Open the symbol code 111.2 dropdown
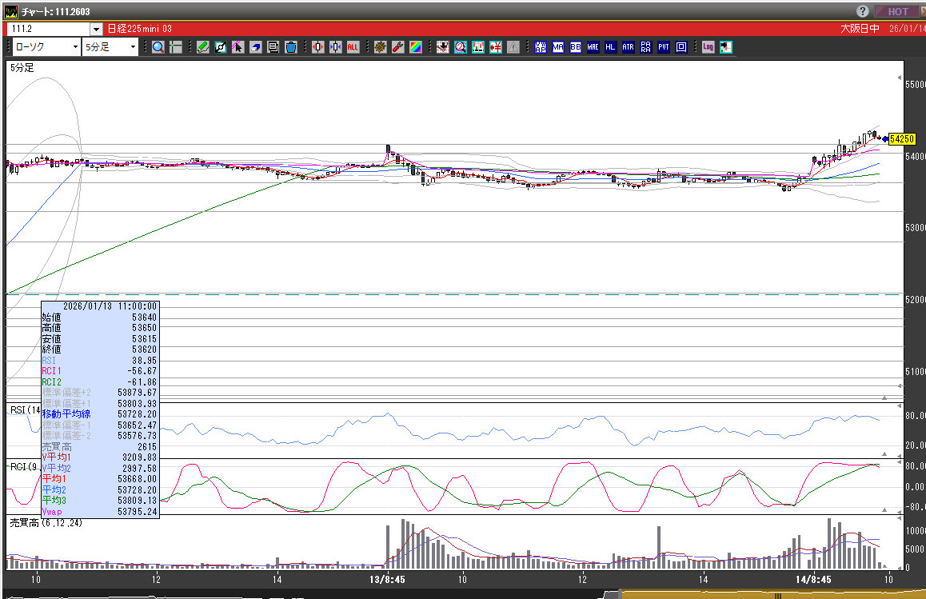The image size is (926, 599). [x=96, y=29]
